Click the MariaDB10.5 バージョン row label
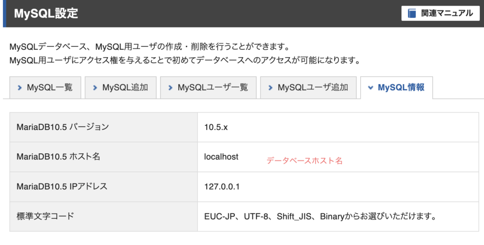The image size is (484, 245). tap(62, 127)
